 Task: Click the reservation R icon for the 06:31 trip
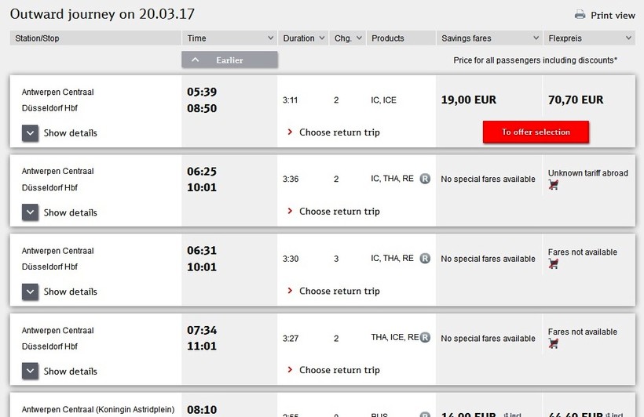(x=425, y=258)
